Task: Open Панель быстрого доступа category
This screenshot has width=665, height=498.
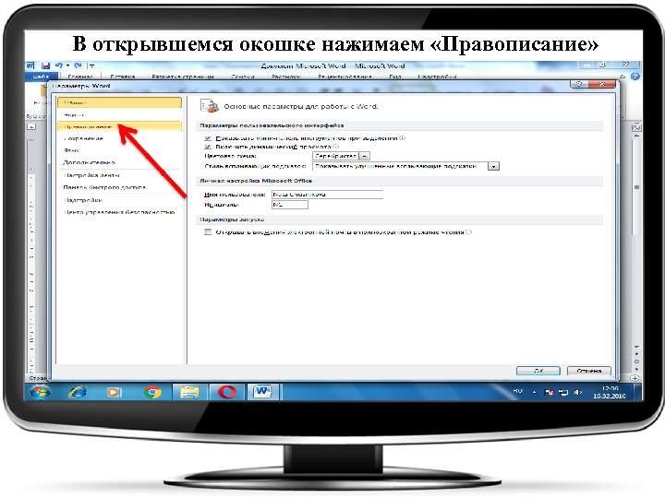Action: (119, 187)
